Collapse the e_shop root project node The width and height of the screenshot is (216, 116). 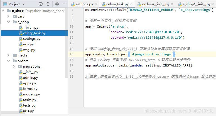[3, 11]
